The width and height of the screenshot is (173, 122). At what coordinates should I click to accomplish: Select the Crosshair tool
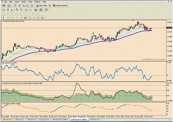(8, 18)
